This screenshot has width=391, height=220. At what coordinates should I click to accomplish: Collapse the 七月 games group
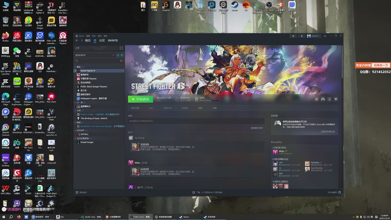76,110
